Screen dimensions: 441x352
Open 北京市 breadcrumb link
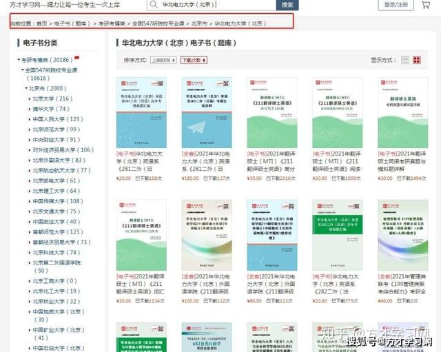pyautogui.click(x=199, y=23)
